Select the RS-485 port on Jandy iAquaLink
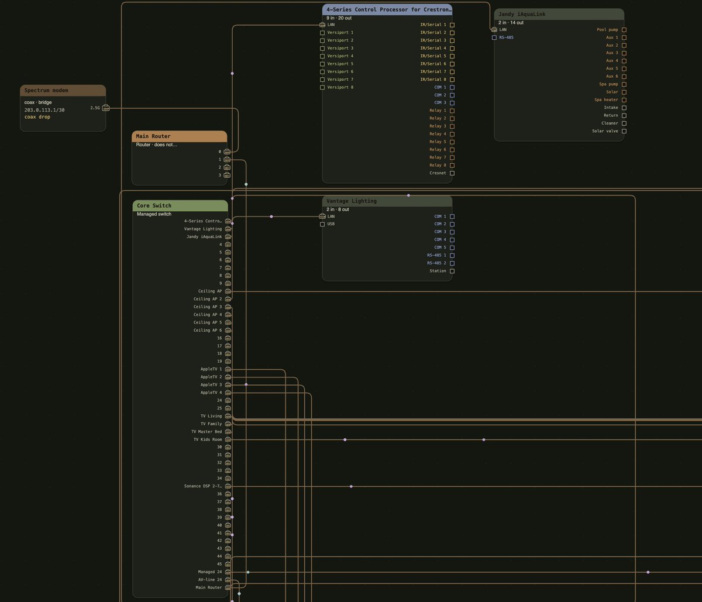702x602 pixels. tap(494, 37)
